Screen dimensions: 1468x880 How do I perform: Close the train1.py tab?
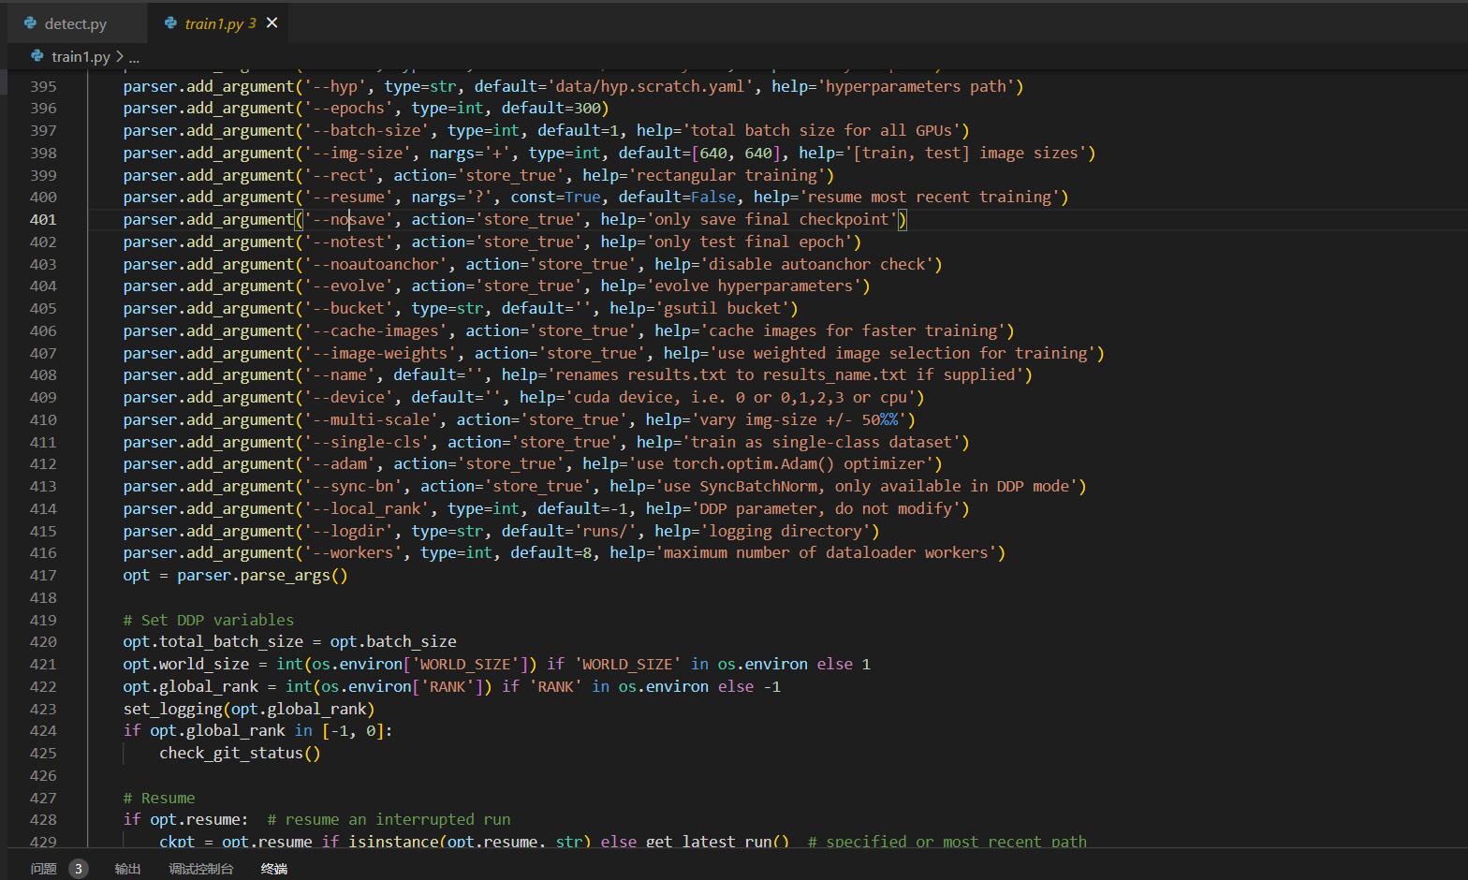[x=272, y=22]
